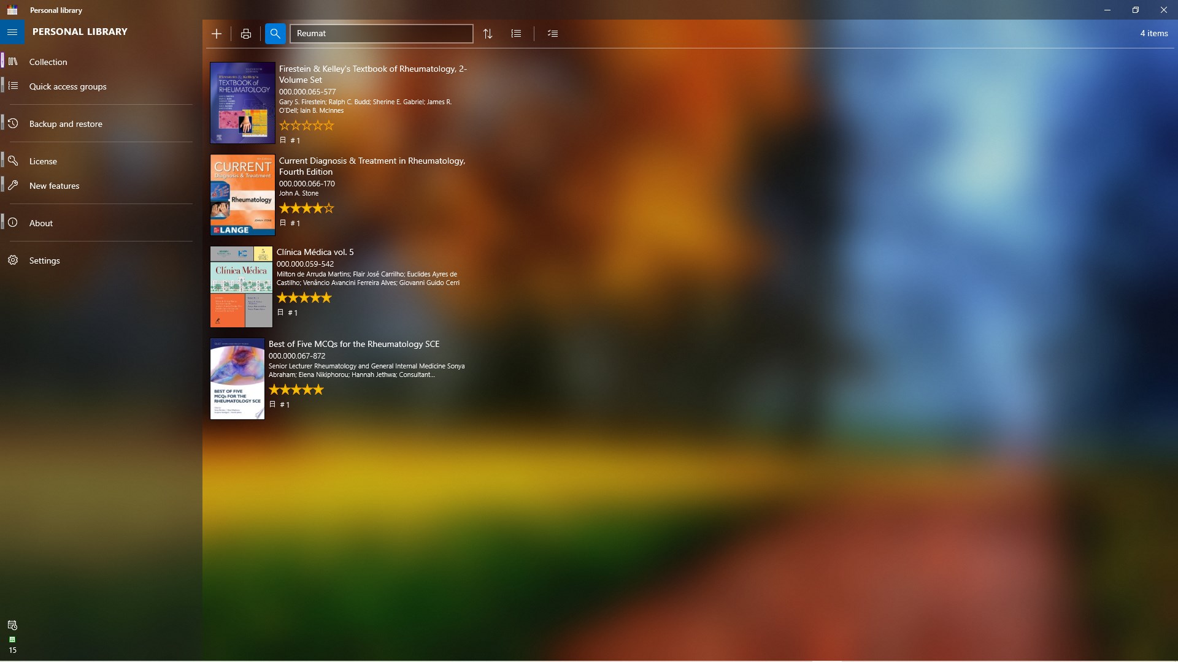
Task: Click inside the Reumat search field
Action: click(381, 33)
